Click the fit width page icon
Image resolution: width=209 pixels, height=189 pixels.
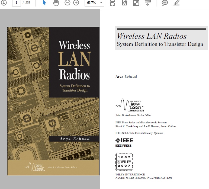[113, 3]
